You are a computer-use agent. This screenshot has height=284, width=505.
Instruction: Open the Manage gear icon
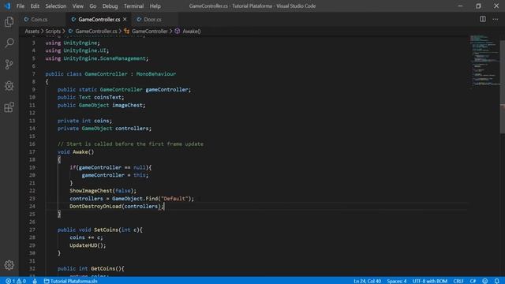[9, 265]
